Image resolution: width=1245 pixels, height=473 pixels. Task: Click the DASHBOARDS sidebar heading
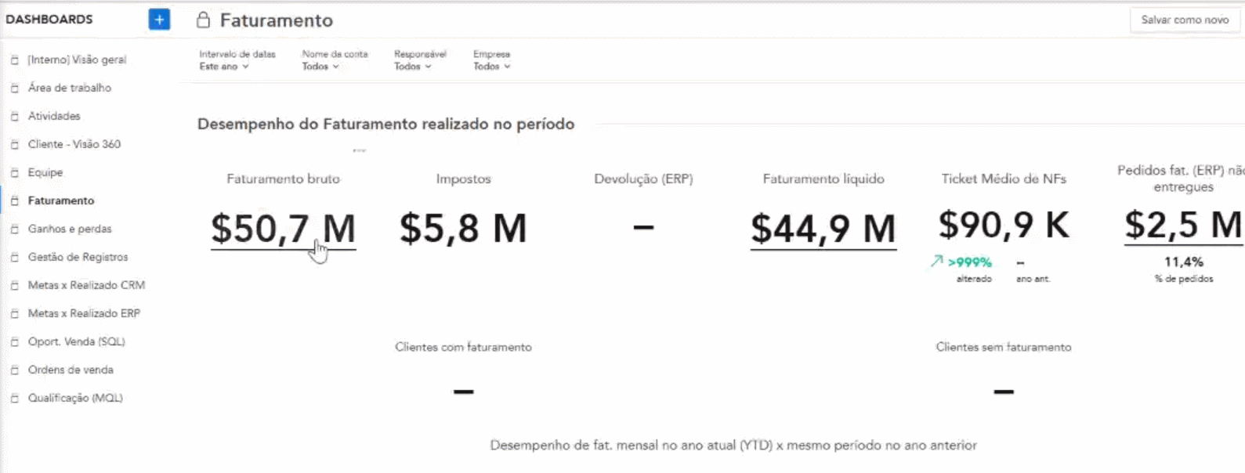coord(49,20)
